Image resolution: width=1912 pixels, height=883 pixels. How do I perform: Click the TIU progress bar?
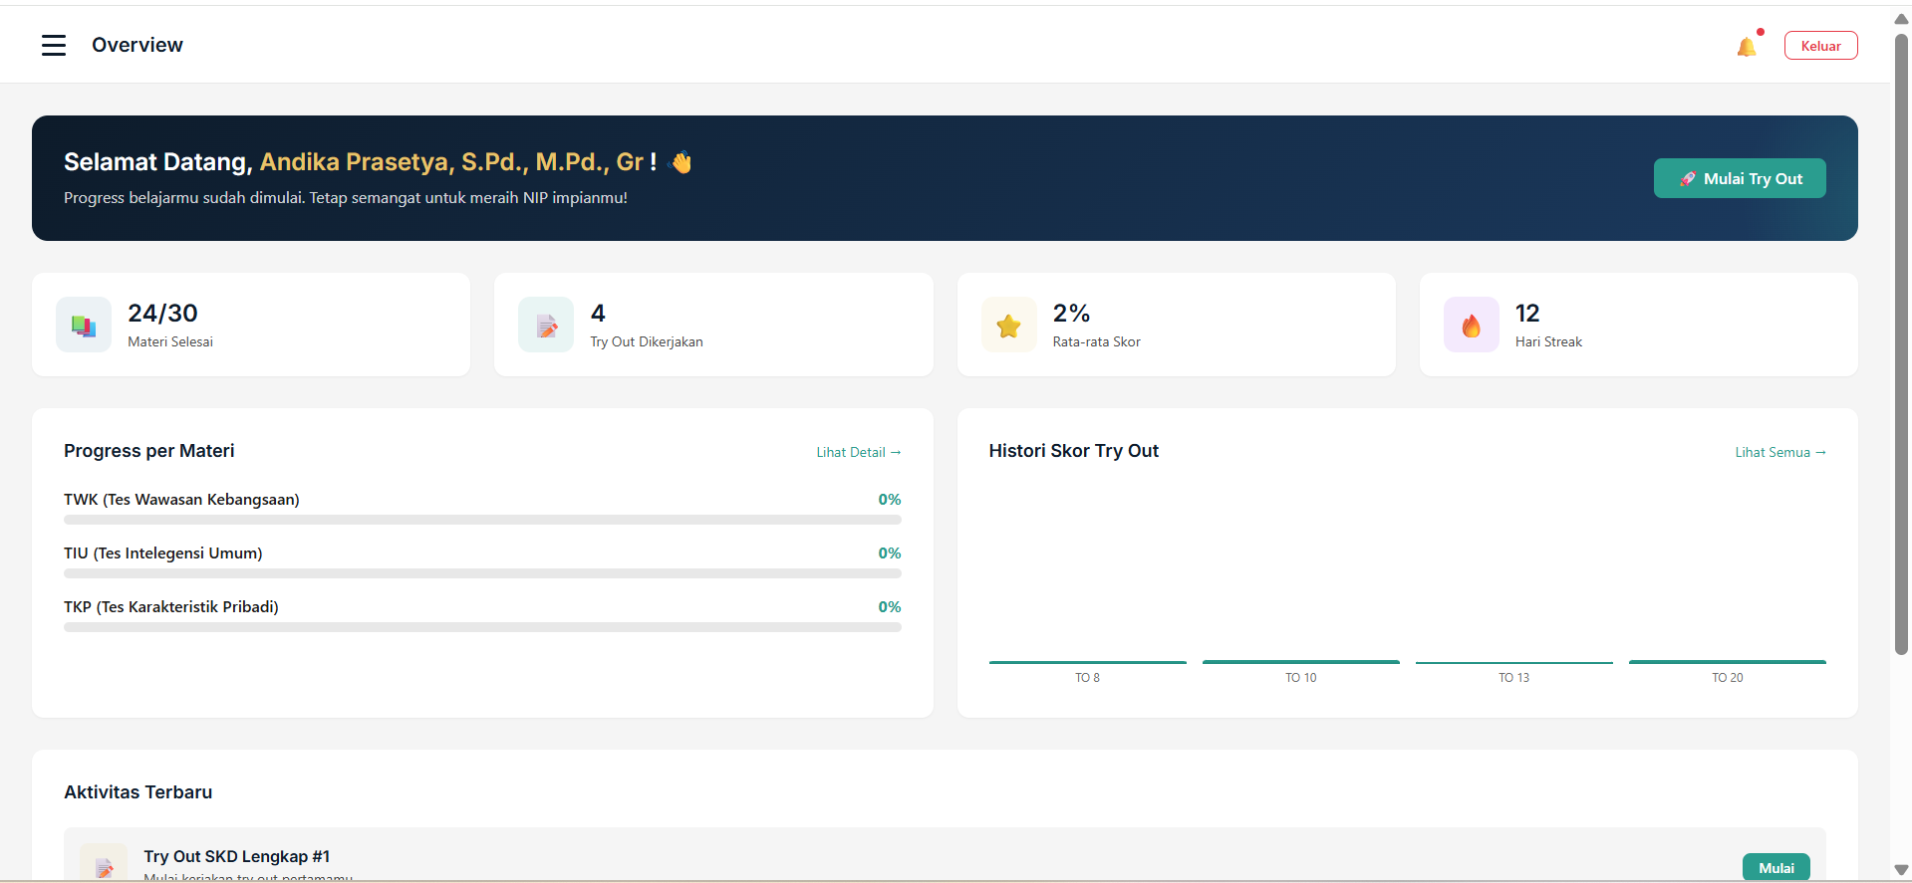[x=482, y=573]
